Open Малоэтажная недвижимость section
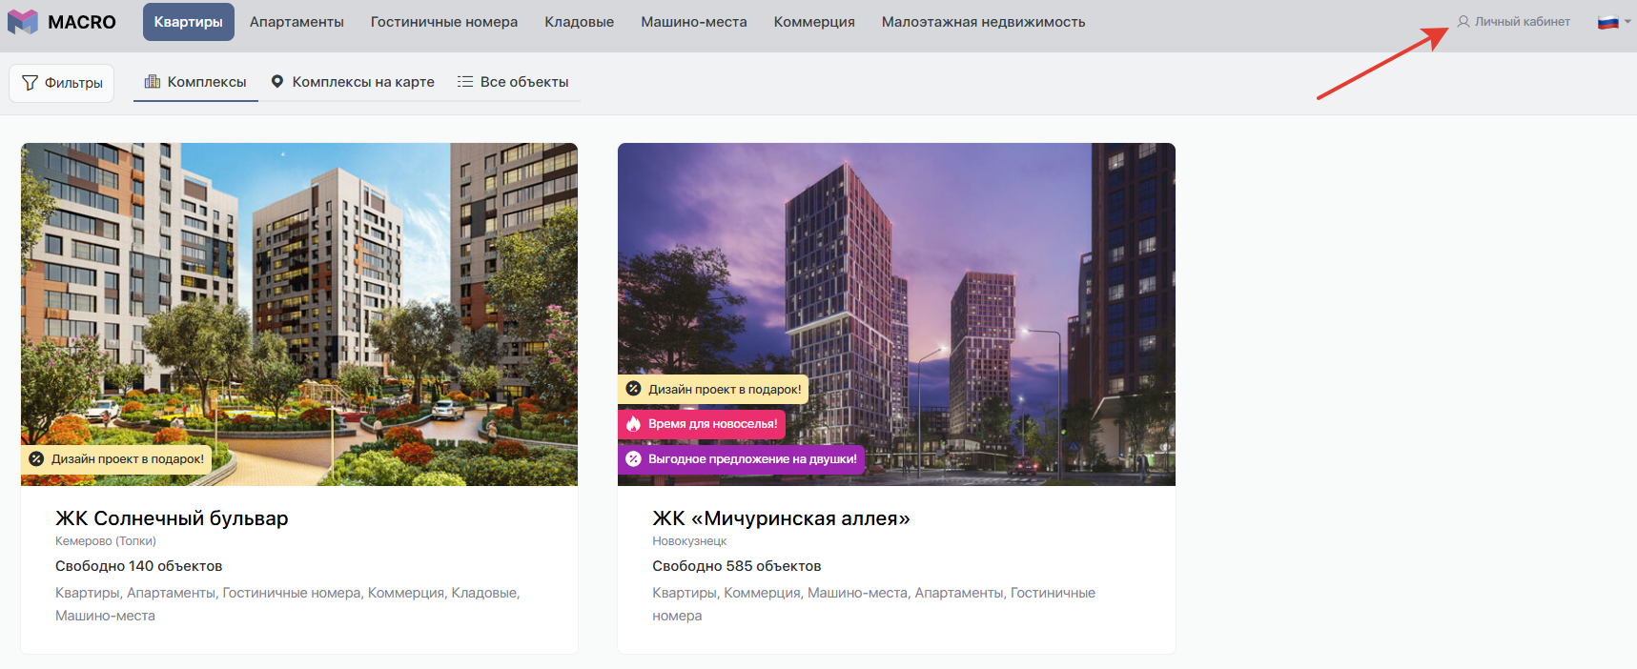This screenshot has width=1637, height=669. coord(983,22)
